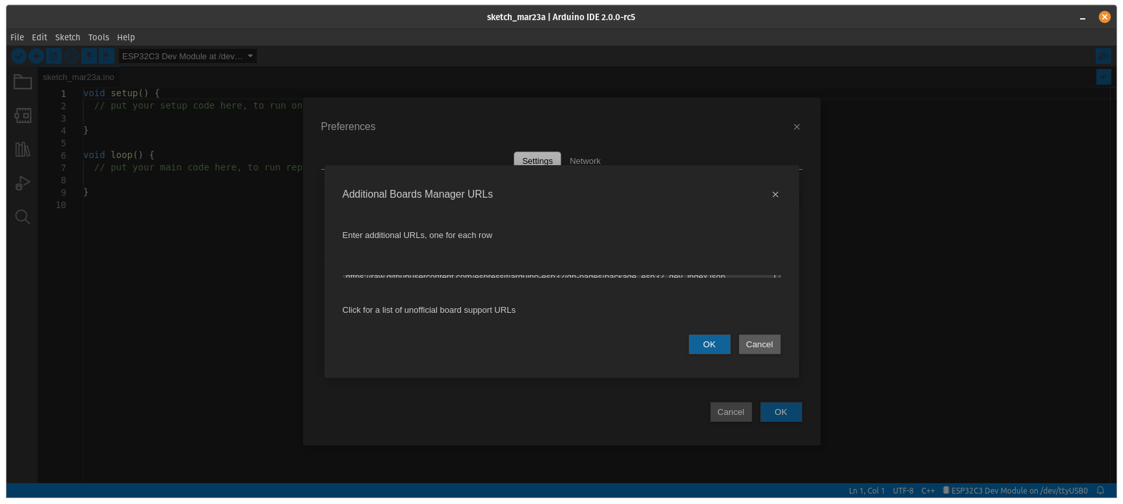Select the sketch_mar23a.ino editor tab

pos(79,77)
